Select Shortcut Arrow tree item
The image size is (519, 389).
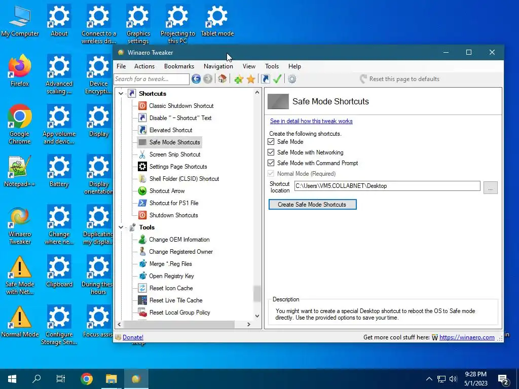click(167, 191)
